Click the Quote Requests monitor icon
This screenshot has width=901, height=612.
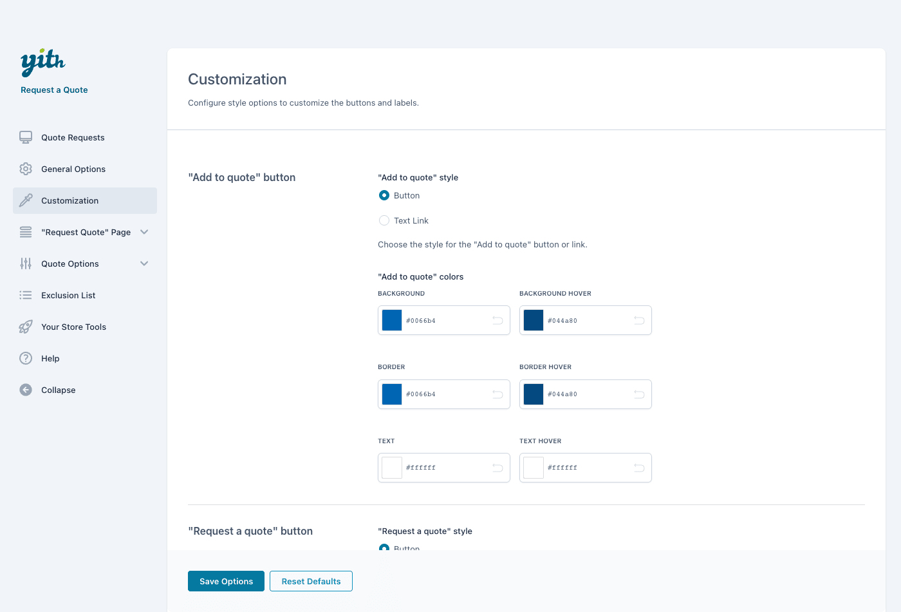pos(26,137)
